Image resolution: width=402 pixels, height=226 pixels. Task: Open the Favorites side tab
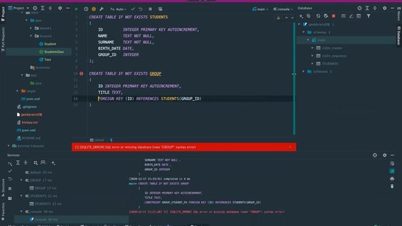3,211
